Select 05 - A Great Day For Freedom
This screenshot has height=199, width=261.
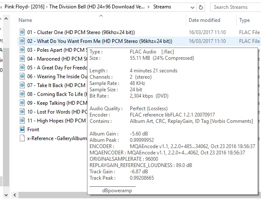57,67
